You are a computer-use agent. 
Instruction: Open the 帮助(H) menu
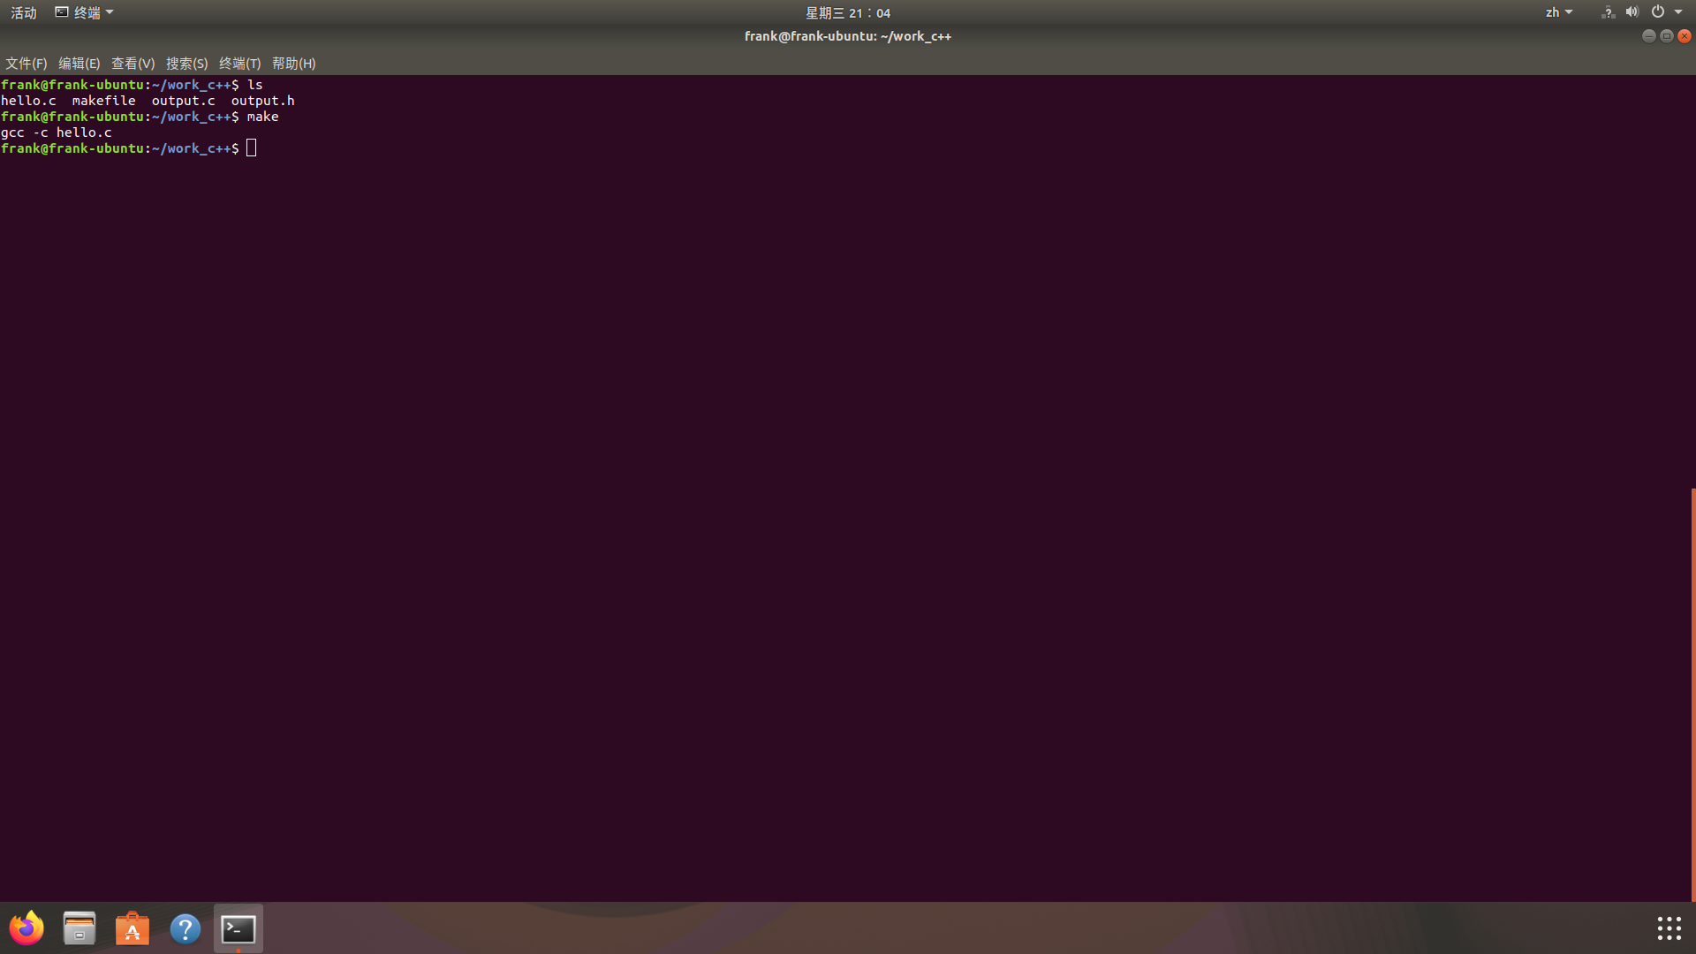[x=293, y=64]
